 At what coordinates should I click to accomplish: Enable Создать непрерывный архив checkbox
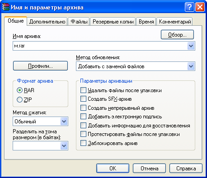(83, 108)
